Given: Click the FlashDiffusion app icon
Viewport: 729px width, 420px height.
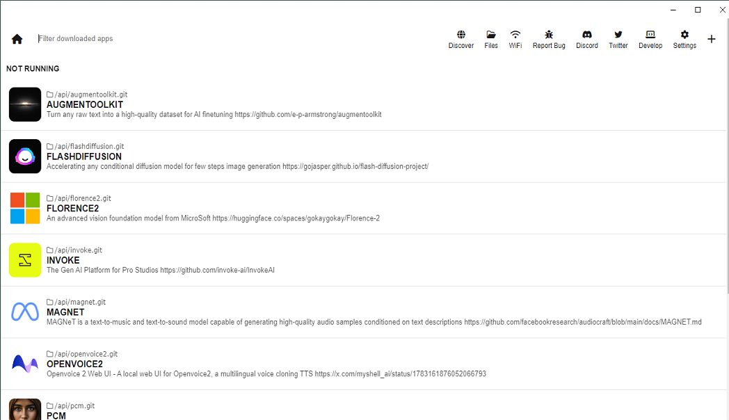Looking at the screenshot, I should point(25,156).
